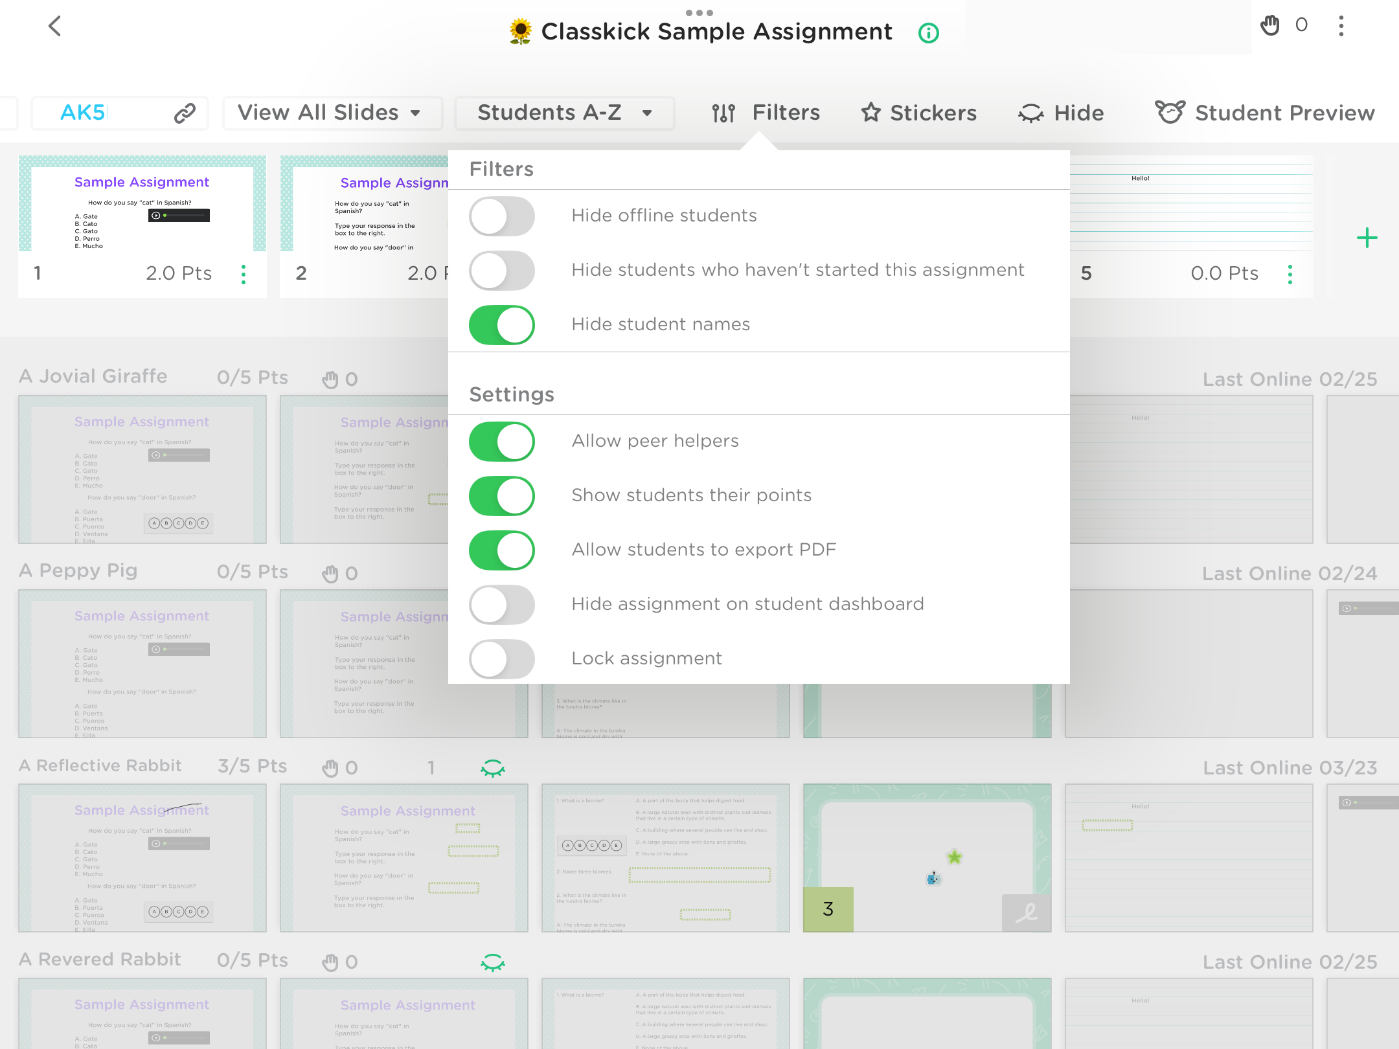
Task: Tap the raised hand icon in header
Action: [1270, 25]
